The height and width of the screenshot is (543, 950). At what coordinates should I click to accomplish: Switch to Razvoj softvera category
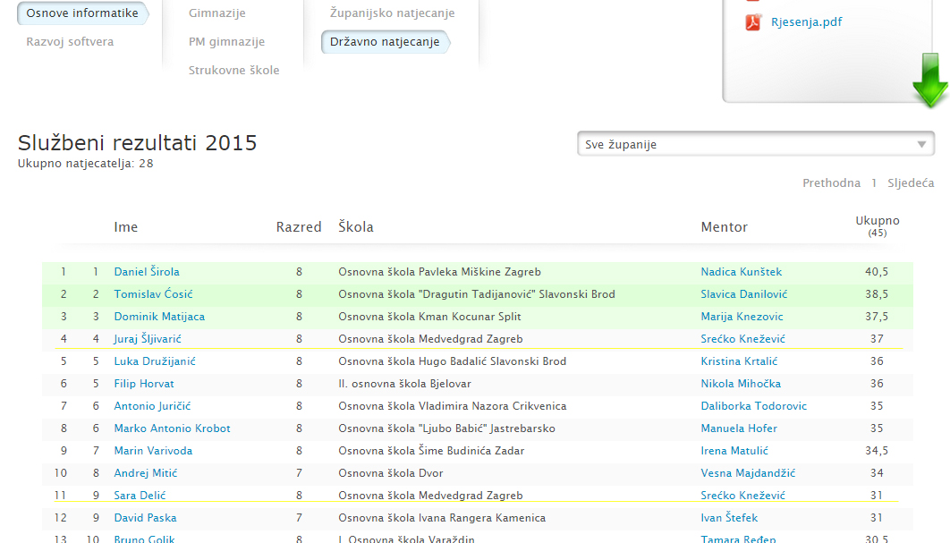click(70, 41)
